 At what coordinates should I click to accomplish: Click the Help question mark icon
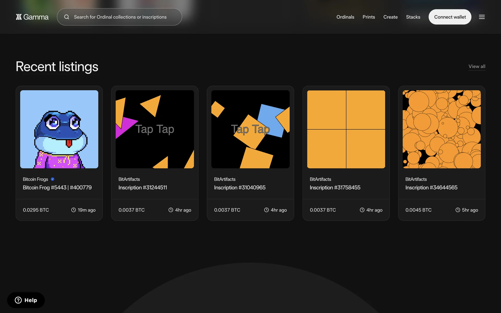point(18,300)
